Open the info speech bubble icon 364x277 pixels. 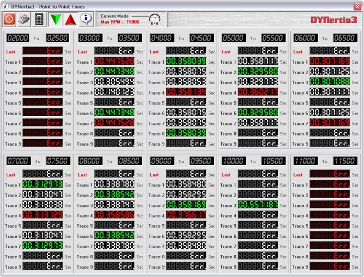86,19
